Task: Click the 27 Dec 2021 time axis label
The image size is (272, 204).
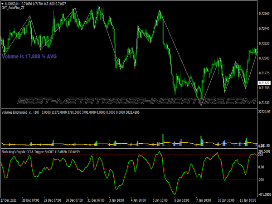Action: click(x=9, y=200)
